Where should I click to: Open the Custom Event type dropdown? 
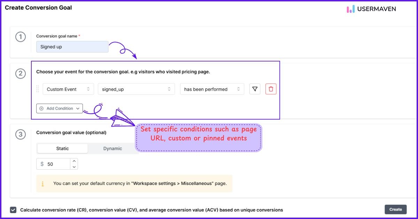(x=68, y=89)
